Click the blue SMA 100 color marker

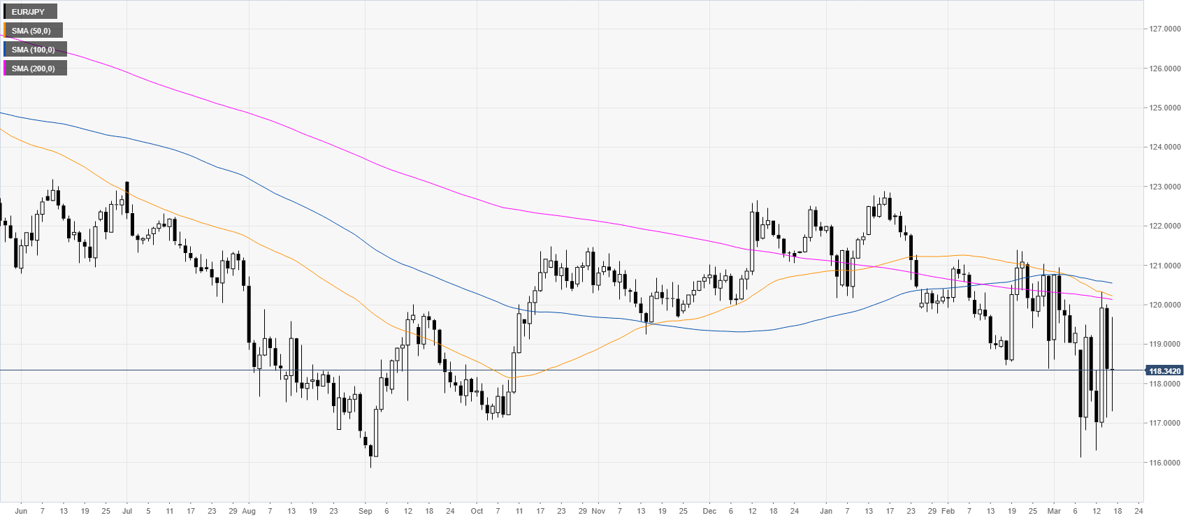[x=5, y=50]
